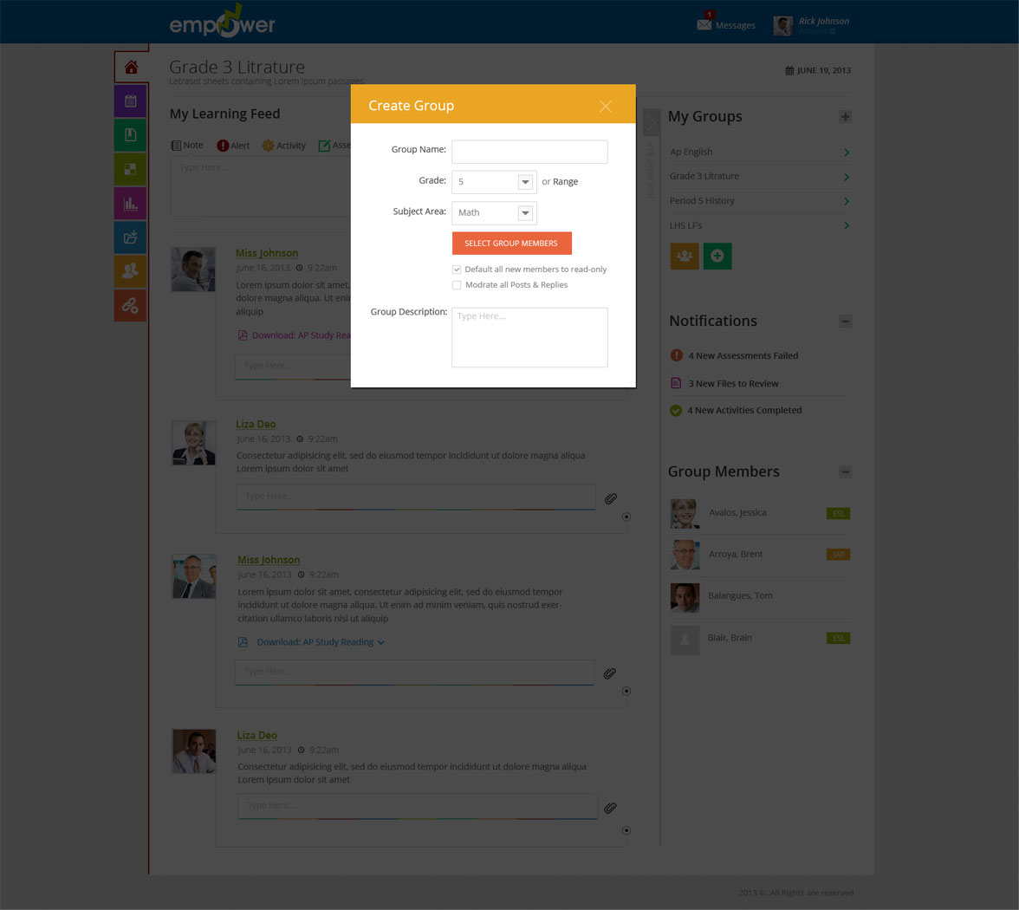Close the Create Group dialog

point(605,106)
